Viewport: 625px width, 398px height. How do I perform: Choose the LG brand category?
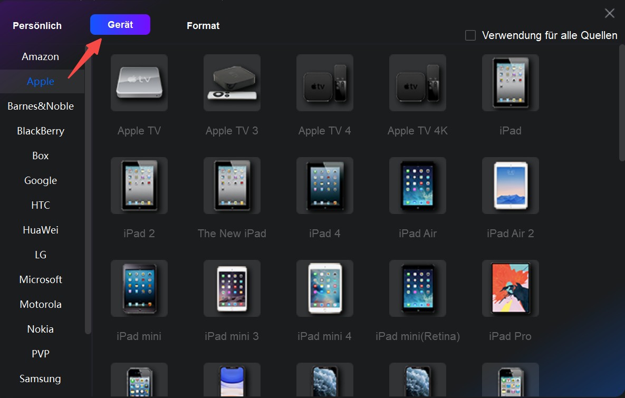tap(40, 255)
